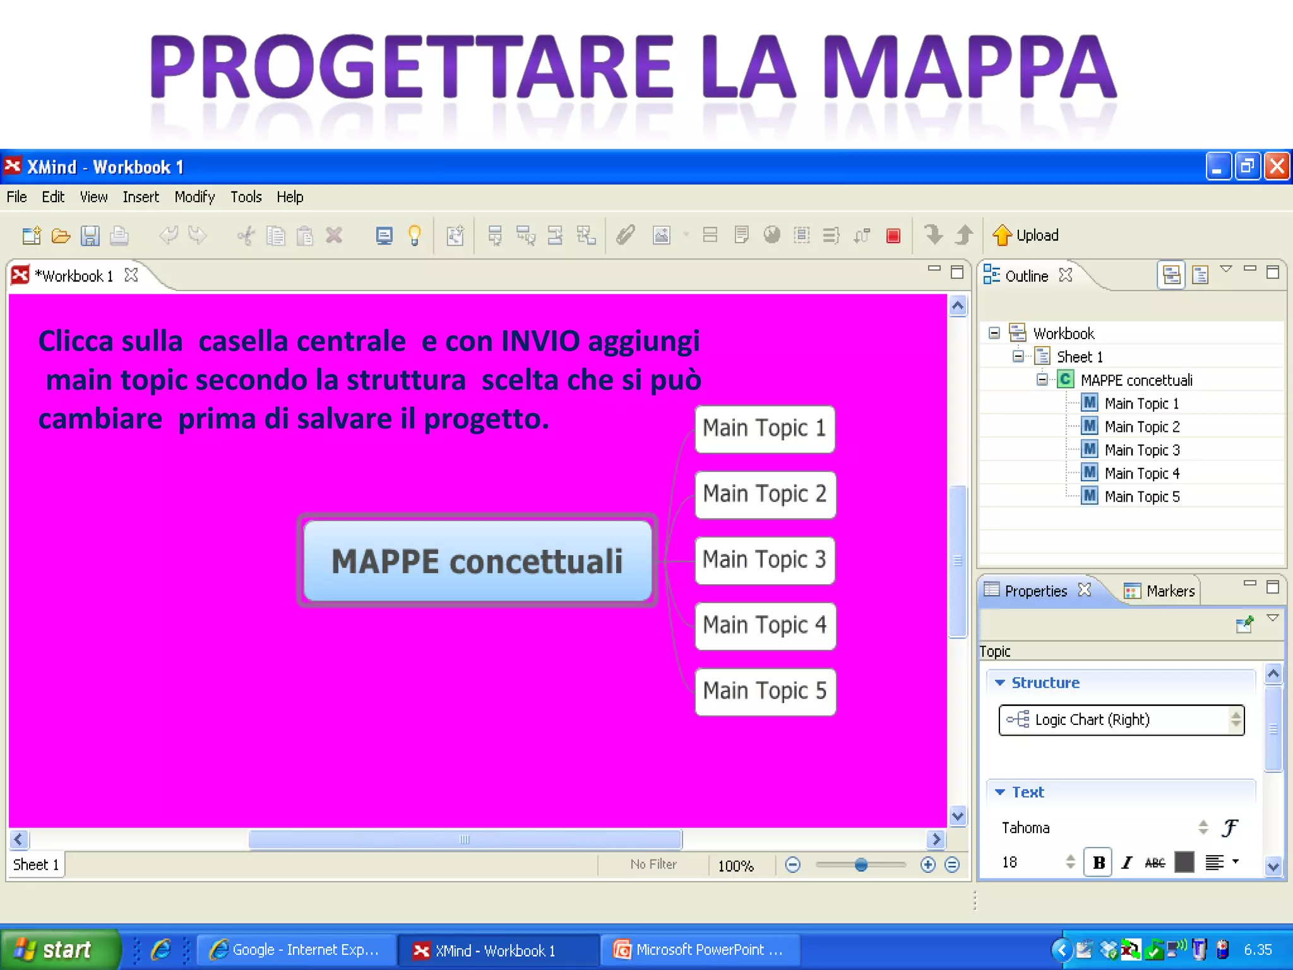This screenshot has height=970, width=1293.
Task: Collapse the Workbook tree node
Action: point(994,333)
